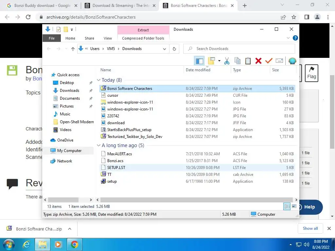
Task: Click the Help button on webpage
Action: tap(310, 207)
